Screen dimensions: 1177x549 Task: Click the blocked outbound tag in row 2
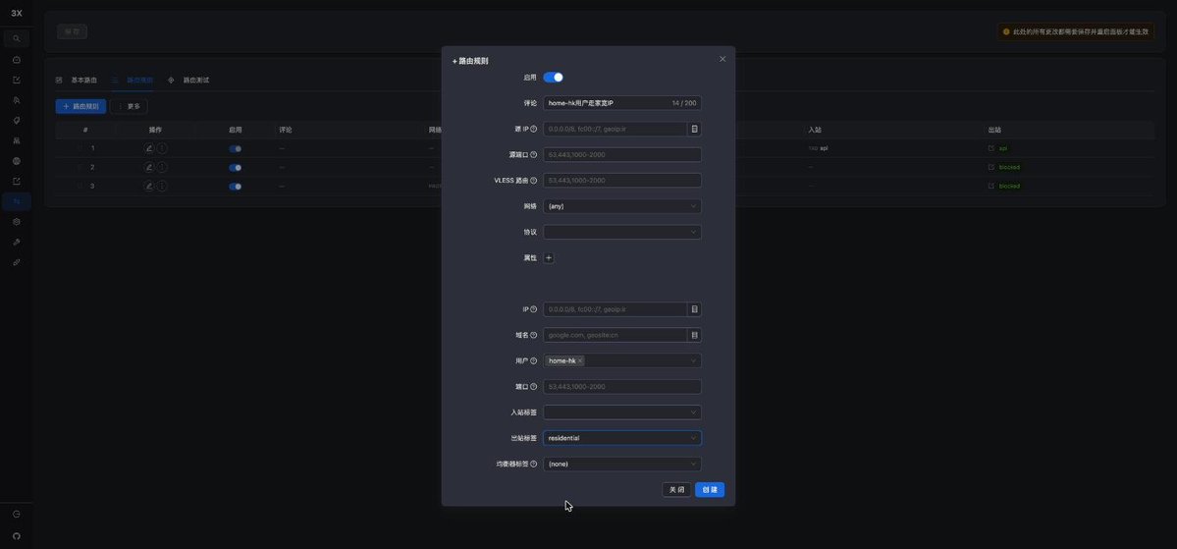[x=1009, y=167]
